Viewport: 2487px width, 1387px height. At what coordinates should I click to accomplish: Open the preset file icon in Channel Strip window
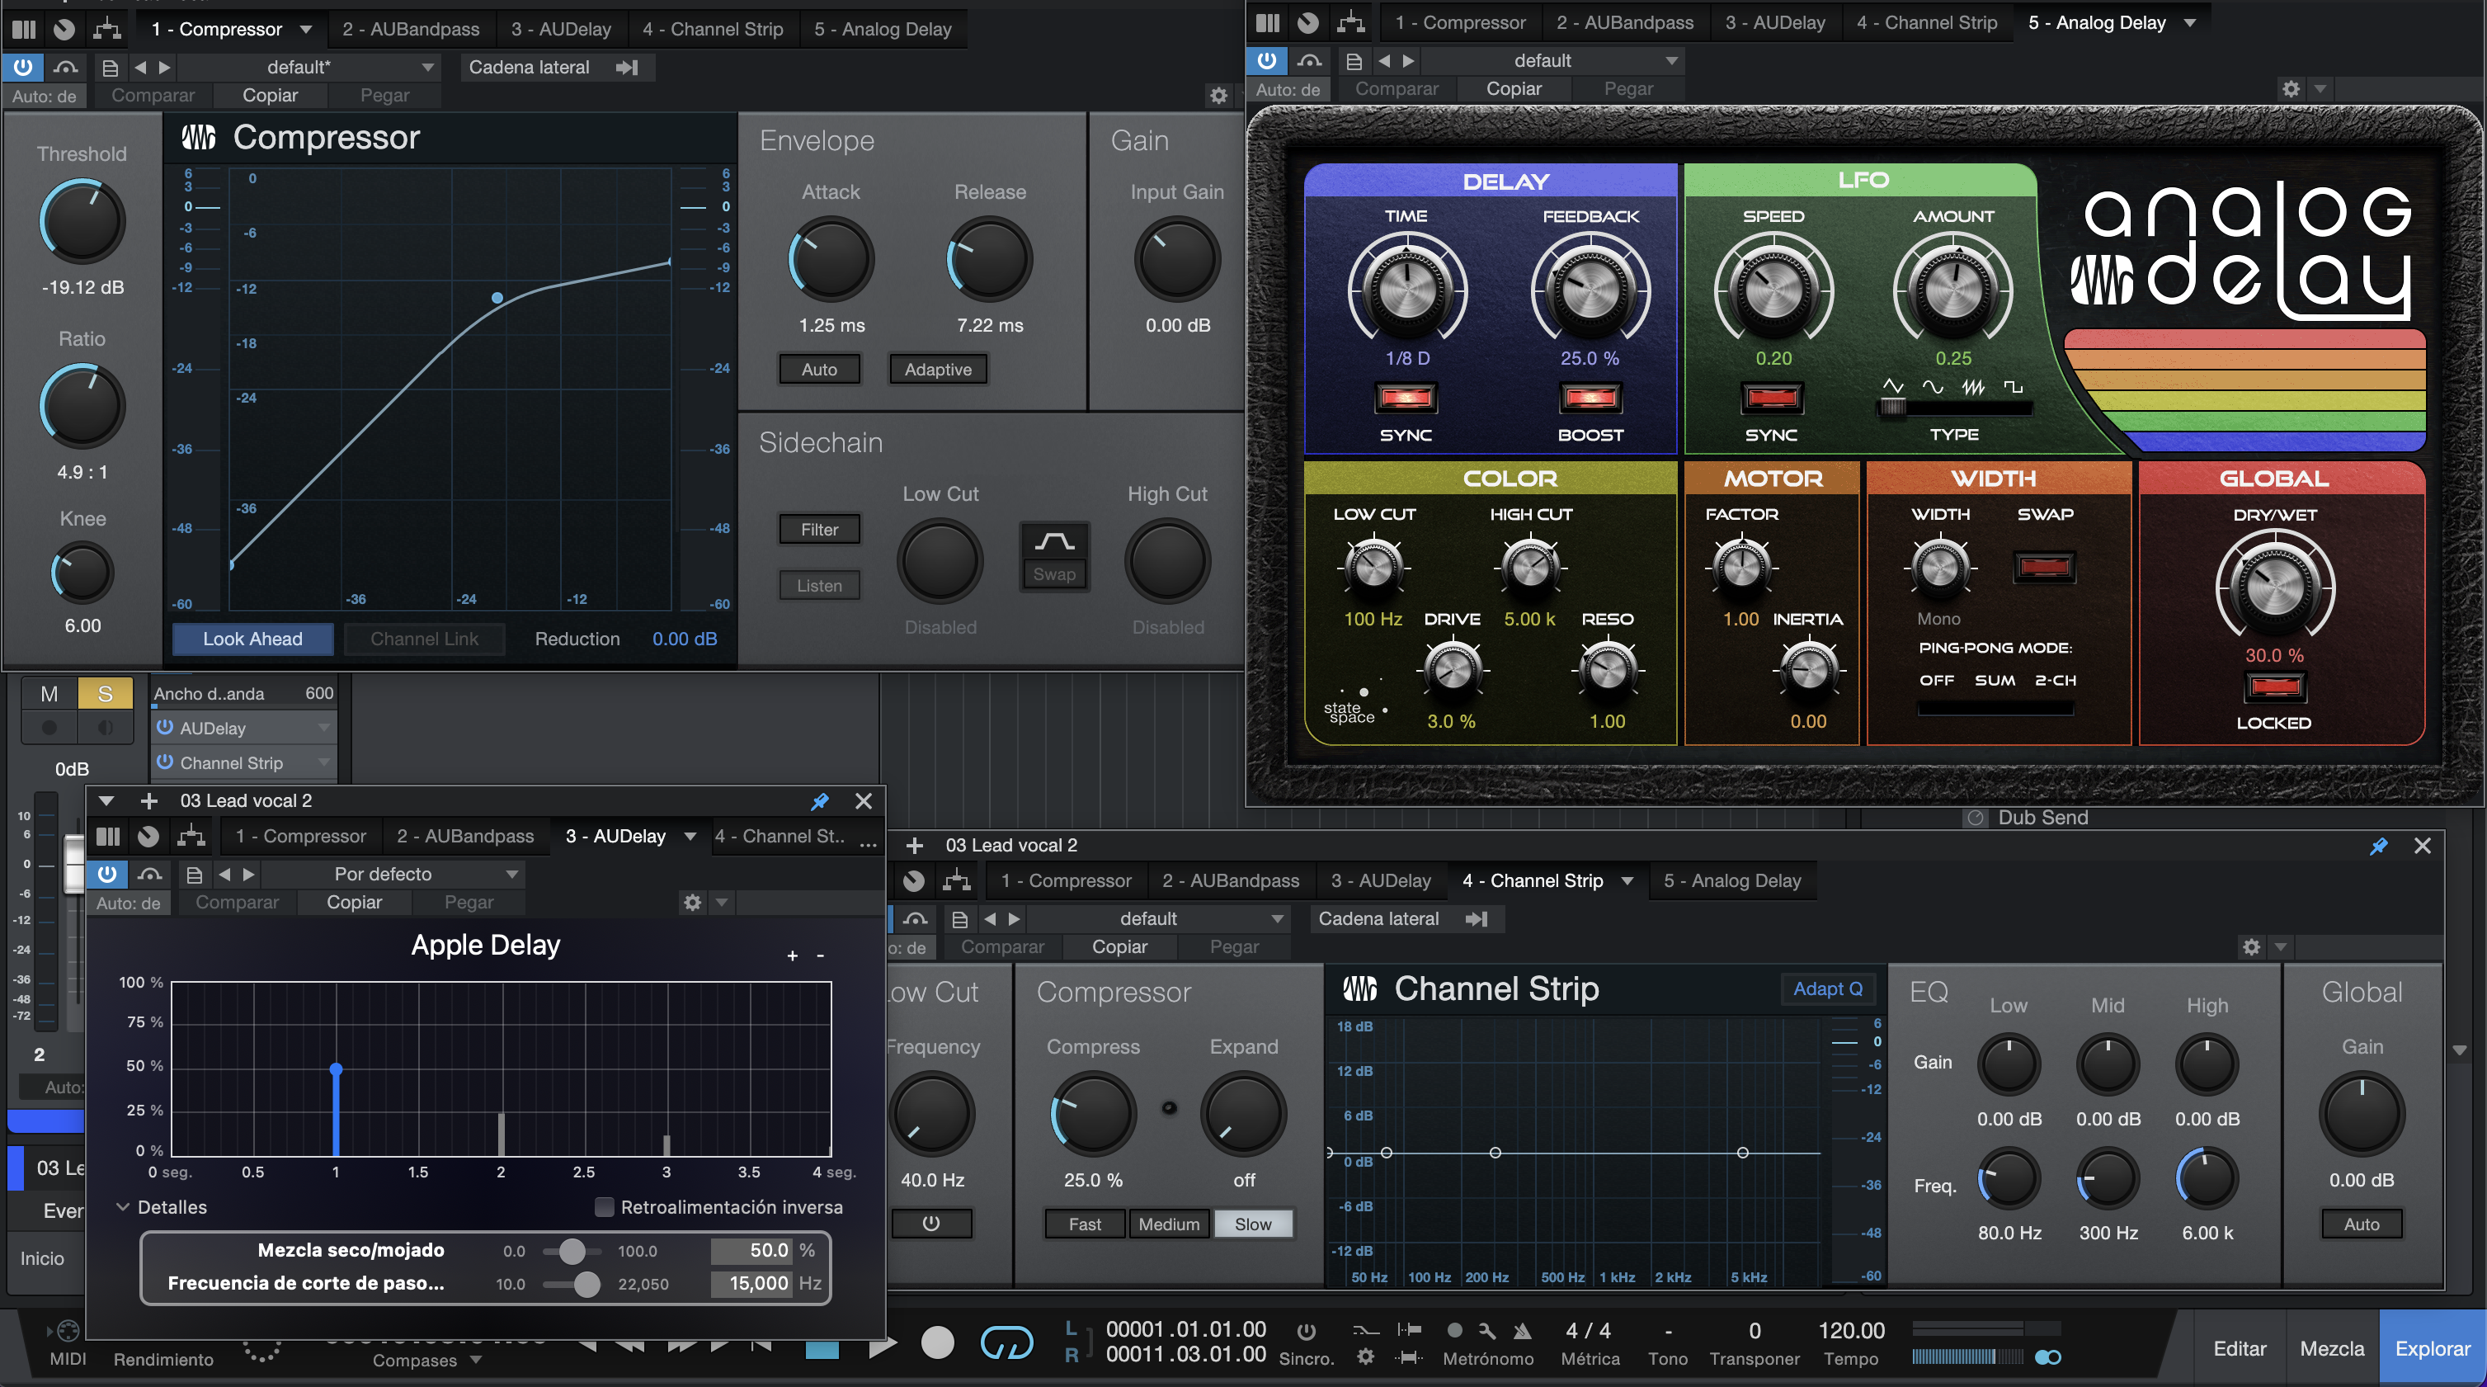point(959,919)
